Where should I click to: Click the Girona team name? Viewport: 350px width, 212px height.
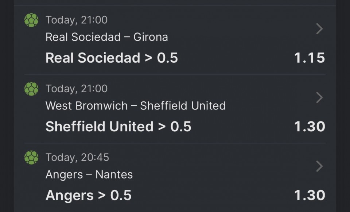(151, 37)
